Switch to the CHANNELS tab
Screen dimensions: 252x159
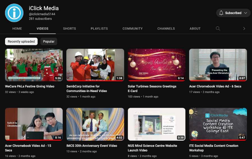[x=166, y=28]
